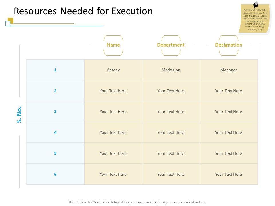Click serial number 2 cell
The width and height of the screenshot is (275, 206).
click(x=55, y=91)
